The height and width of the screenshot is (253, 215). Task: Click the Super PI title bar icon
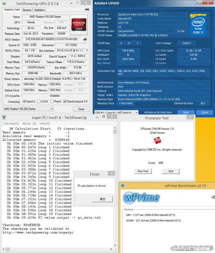4,118
